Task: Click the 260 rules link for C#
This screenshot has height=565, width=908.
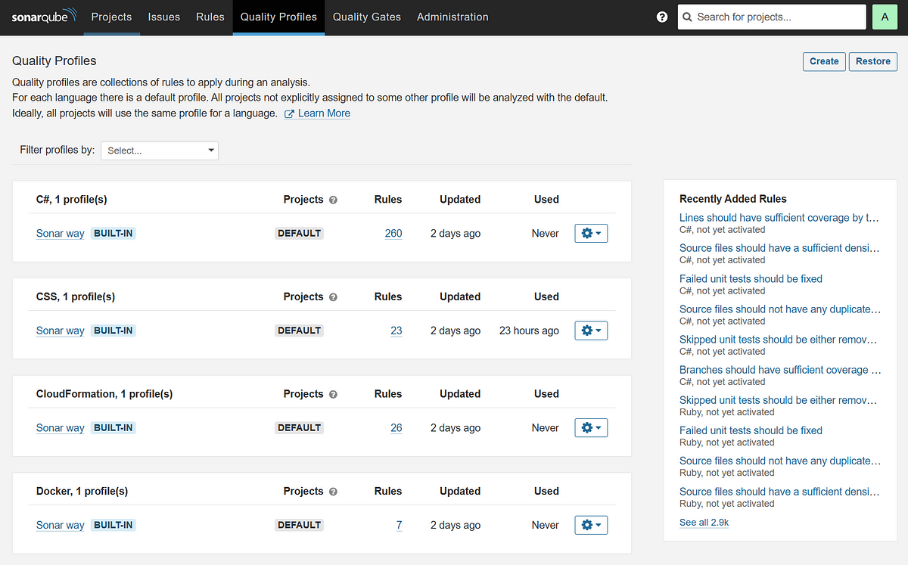Action: point(393,233)
